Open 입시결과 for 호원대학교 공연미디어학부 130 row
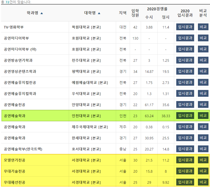The height and width of the screenshot is (187, 210). tap(185, 38)
